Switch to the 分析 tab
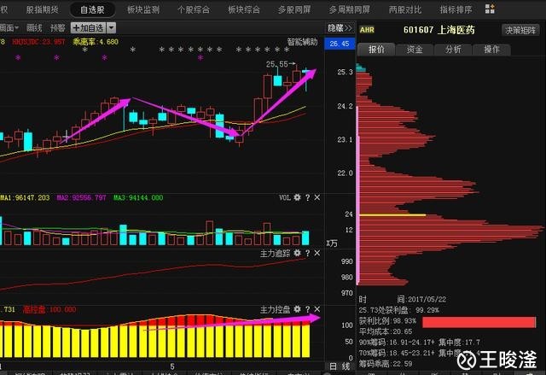546x375 pixels. [x=453, y=50]
